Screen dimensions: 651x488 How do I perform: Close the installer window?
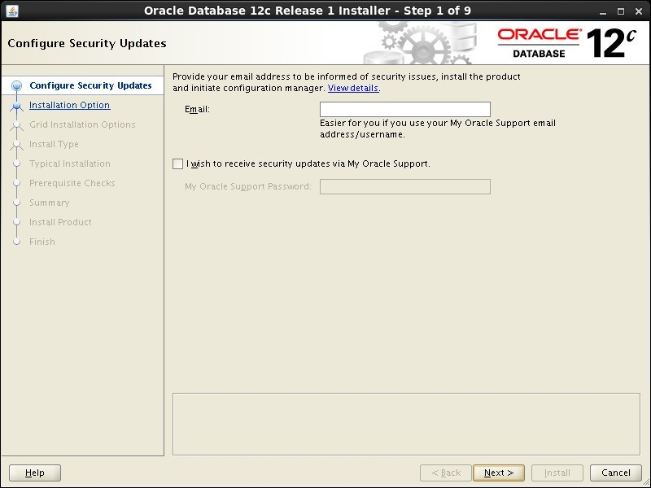coord(639,11)
